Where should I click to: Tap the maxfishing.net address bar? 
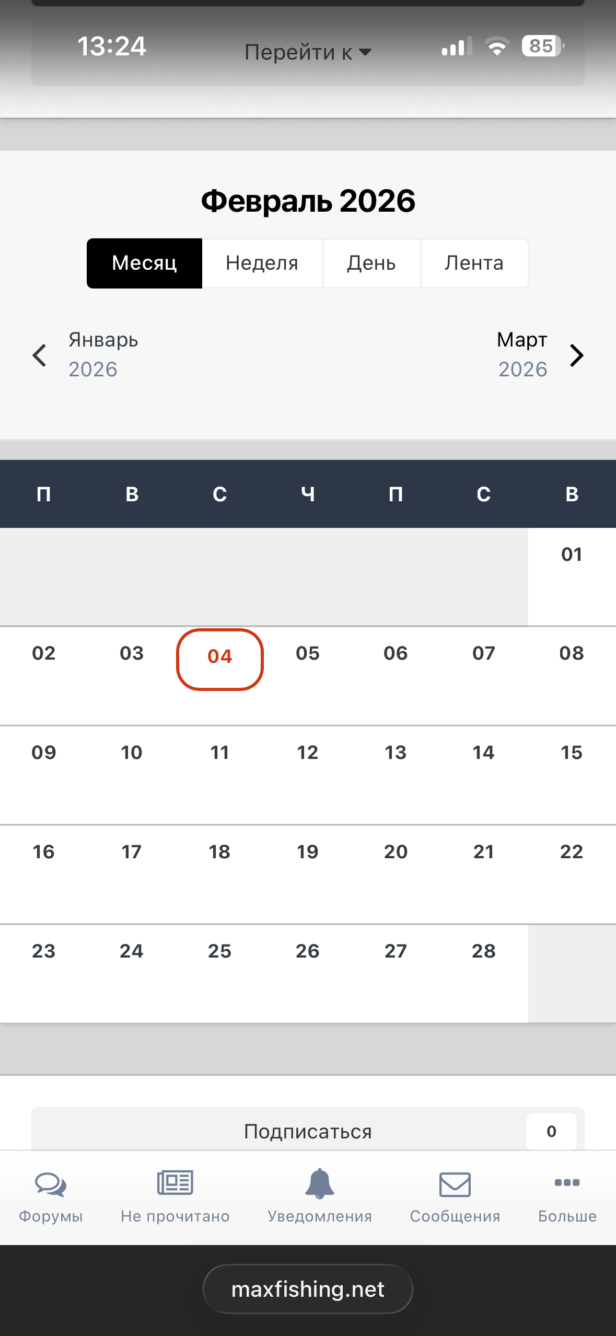[308, 1289]
